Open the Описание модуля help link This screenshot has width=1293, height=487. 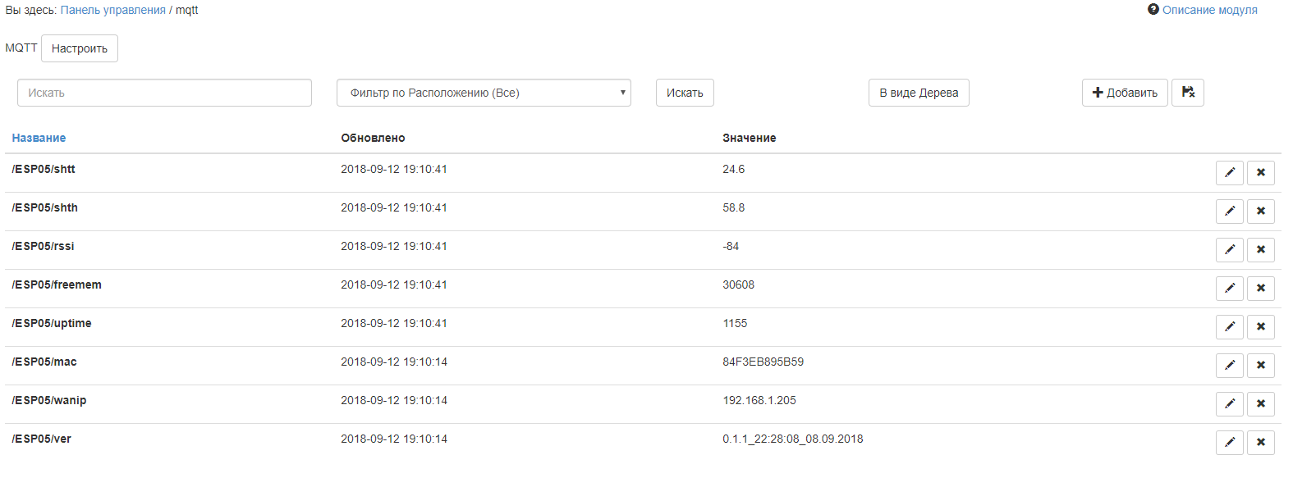pyautogui.click(x=1208, y=10)
